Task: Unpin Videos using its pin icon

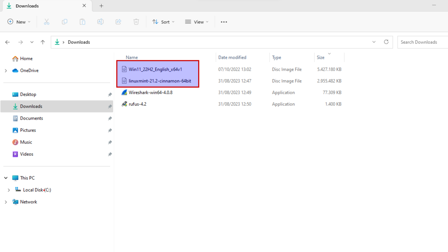Action: point(110,154)
